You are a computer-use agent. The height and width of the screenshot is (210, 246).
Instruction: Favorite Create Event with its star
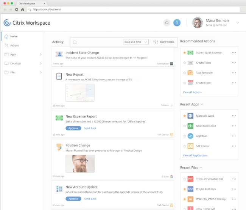coord(185,83)
